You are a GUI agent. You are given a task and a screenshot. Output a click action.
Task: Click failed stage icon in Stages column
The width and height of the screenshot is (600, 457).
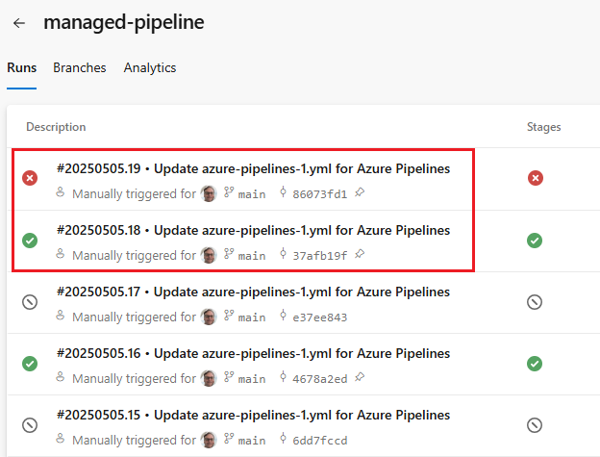[x=536, y=178]
